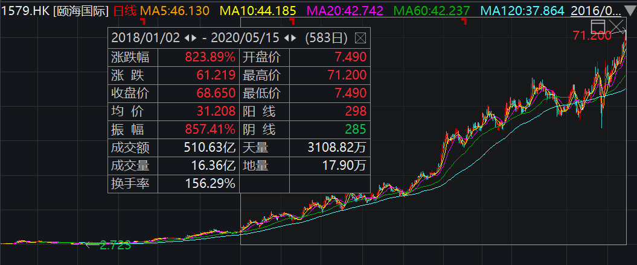Click the 2016/0... underlined date link
This screenshot has width=637, height=265.
(x=597, y=11)
